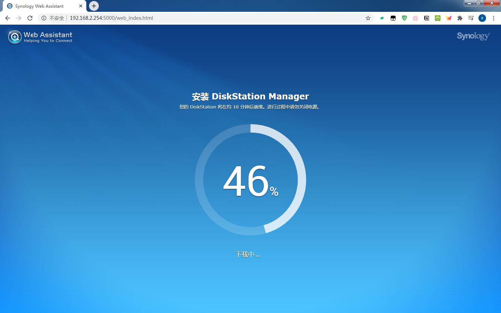Click the Synology brand logo
The height and width of the screenshot is (313, 501).
tap(473, 36)
